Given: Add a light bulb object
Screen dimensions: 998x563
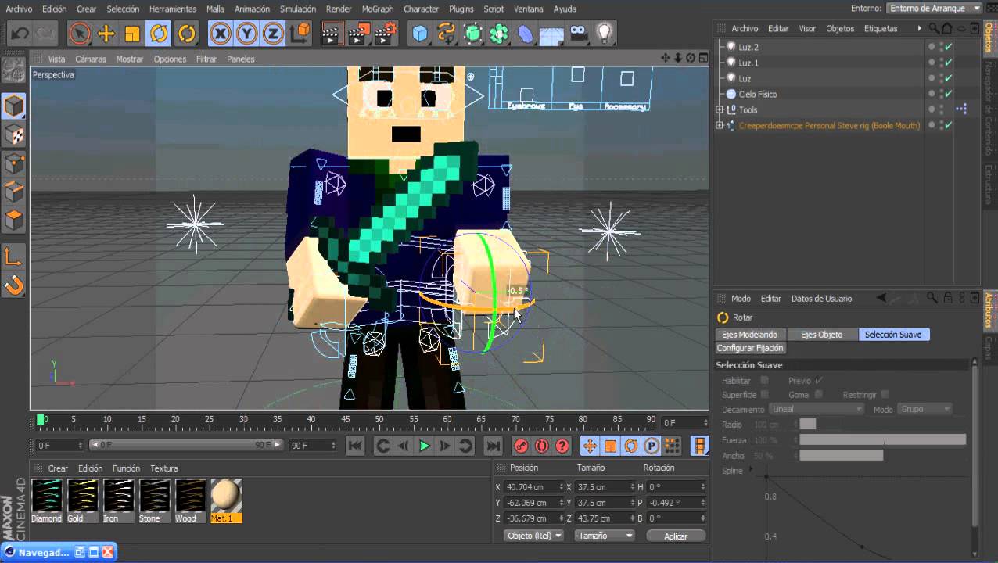Looking at the screenshot, I should (x=605, y=34).
